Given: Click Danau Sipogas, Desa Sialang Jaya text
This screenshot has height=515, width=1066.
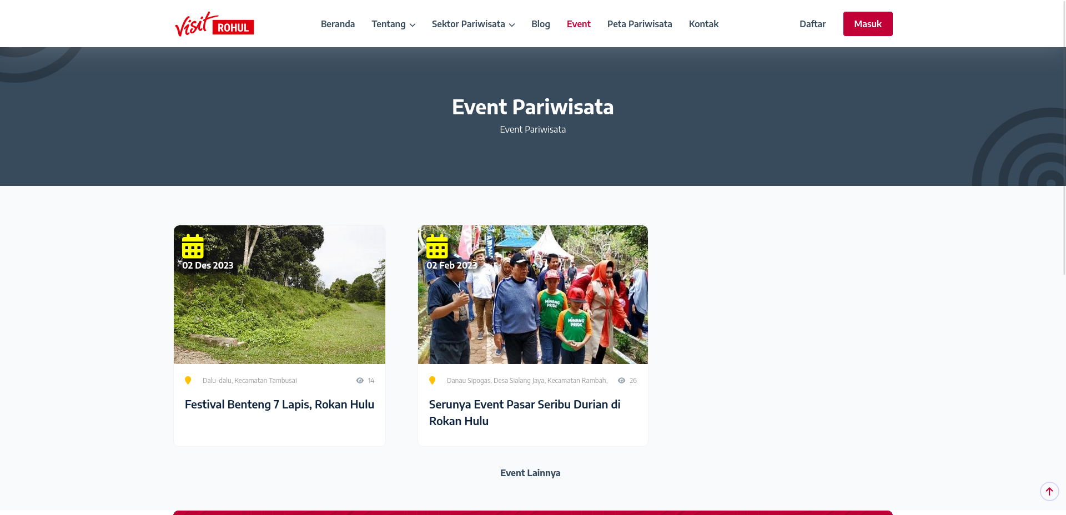Looking at the screenshot, I should point(527,381).
